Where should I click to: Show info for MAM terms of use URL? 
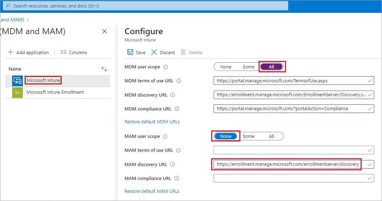point(178,150)
